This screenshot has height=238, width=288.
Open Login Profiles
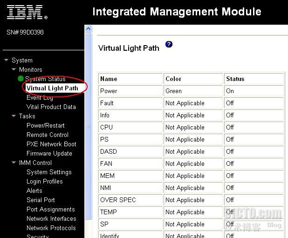pos(45,181)
